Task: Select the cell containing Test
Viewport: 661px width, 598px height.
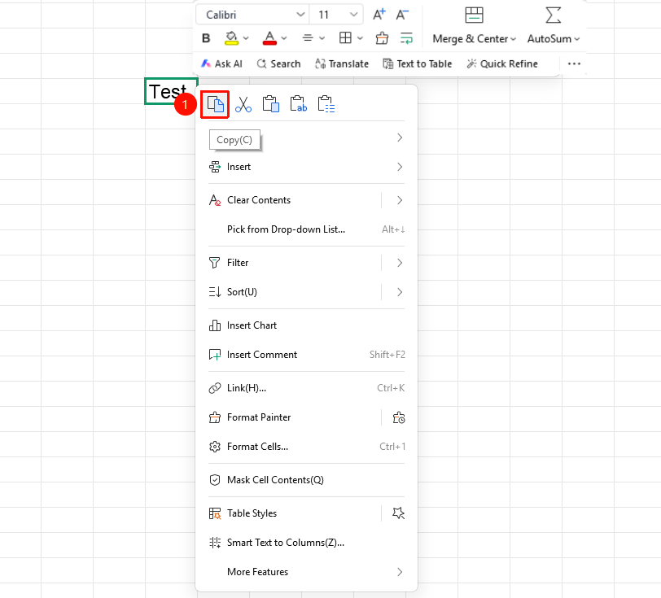Action: coord(171,91)
